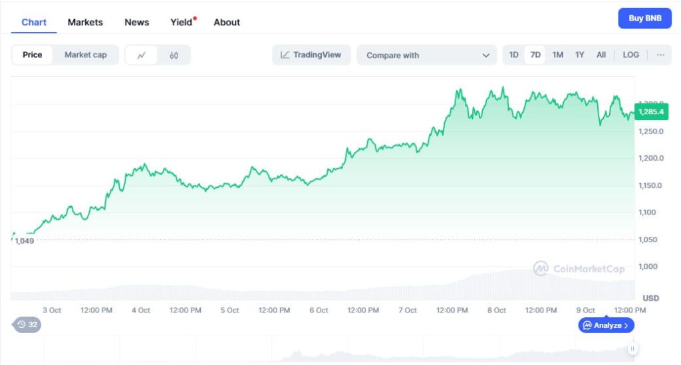
Task: Go to the Yield tab
Action: tap(182, 22)
